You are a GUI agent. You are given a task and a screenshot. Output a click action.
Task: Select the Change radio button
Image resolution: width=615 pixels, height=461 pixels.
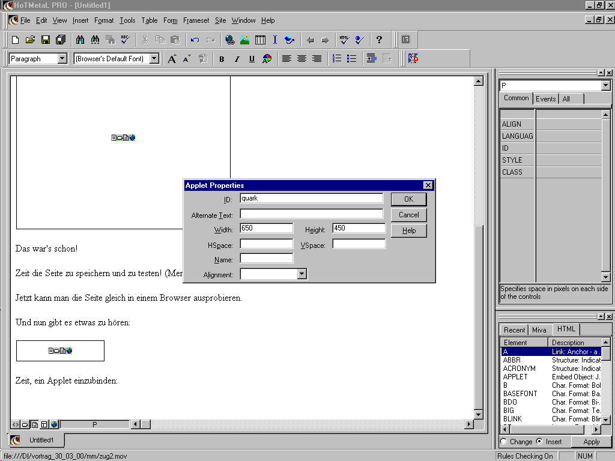pyautogui.click(x=503, y=442)
